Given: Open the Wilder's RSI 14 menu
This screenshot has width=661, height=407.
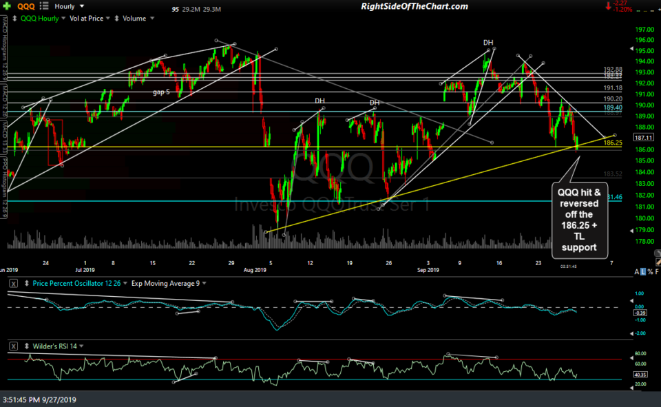Looking at the screenshot, I should coord(81,346).
